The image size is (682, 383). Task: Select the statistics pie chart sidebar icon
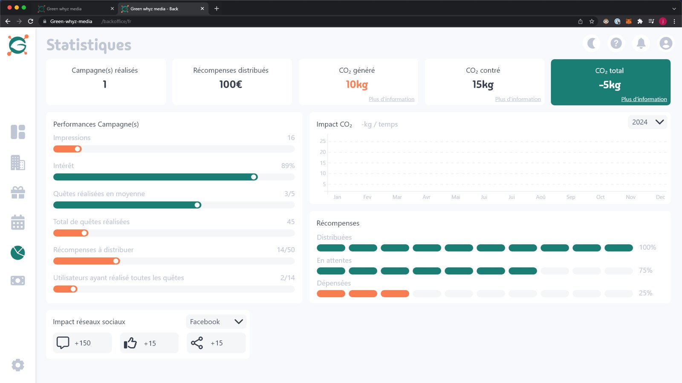[x=18, y=252]
